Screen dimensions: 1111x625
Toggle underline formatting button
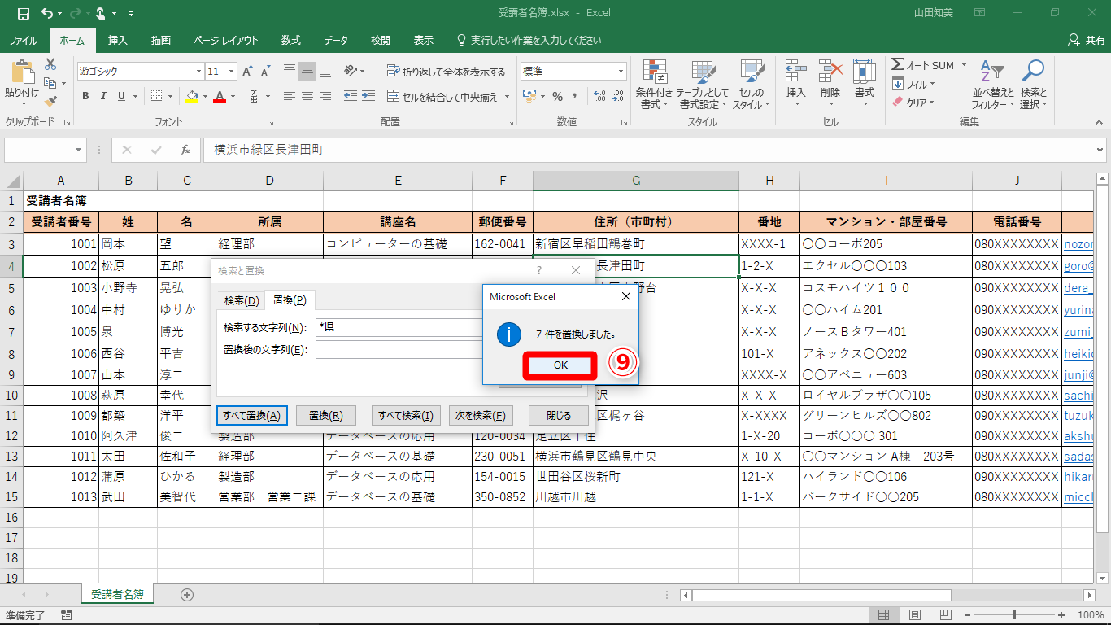[x=121, y=96]
